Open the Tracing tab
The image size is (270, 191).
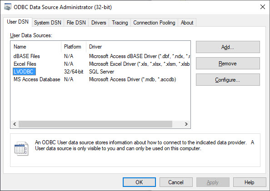pos(120,23)
